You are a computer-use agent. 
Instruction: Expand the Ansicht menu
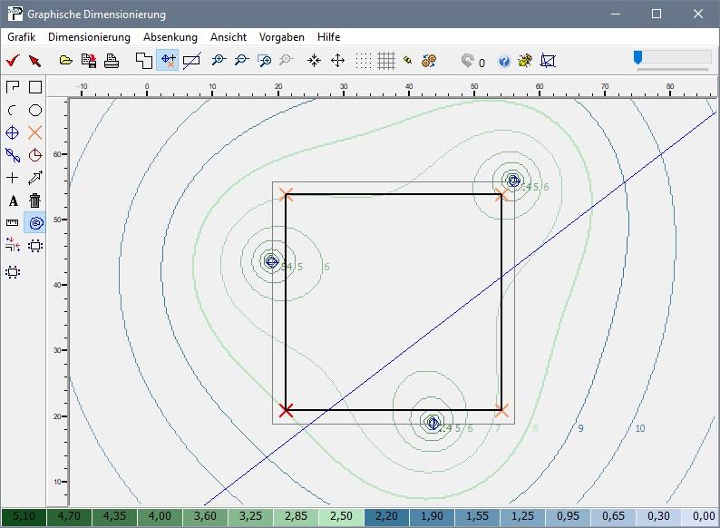pyautogui.click(x=228, y=37)
